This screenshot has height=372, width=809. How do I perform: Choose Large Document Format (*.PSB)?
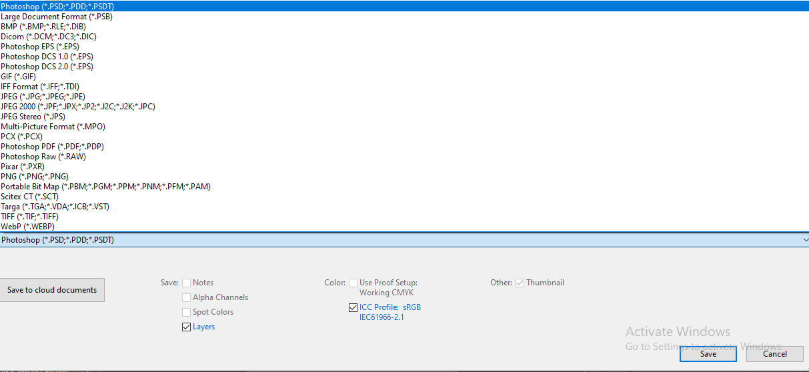pyautogui.click(x=404, y=16)
